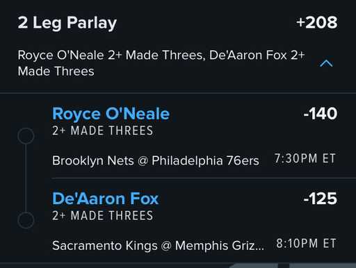Select the De'Aaron Fox leg circle marker

pos(26,220)
